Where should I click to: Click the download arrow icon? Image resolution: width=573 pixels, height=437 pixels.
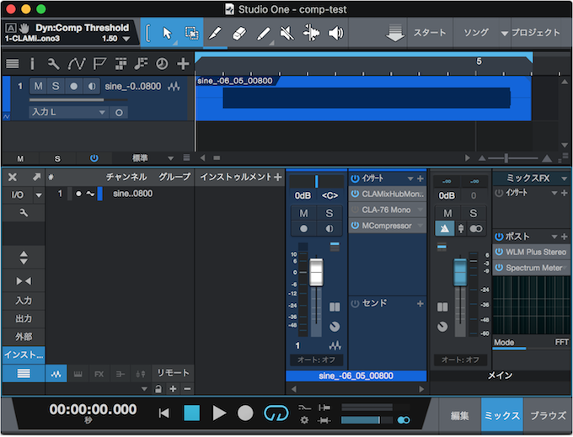[395, 33]
